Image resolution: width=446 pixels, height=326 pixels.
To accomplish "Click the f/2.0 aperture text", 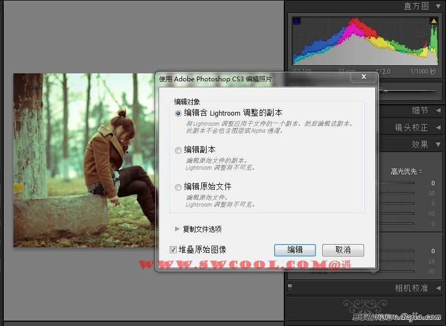I will (383, 71).
